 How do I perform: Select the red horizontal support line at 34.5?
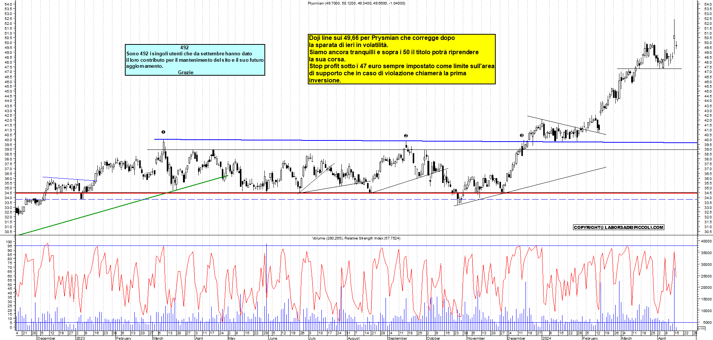click(x=356, y=193)
